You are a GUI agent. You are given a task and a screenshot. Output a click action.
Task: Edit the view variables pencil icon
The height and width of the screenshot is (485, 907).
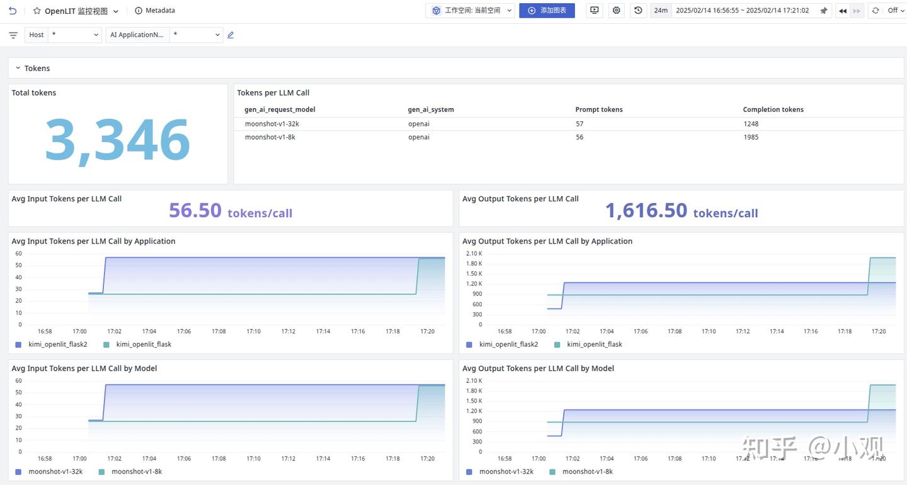231,35
